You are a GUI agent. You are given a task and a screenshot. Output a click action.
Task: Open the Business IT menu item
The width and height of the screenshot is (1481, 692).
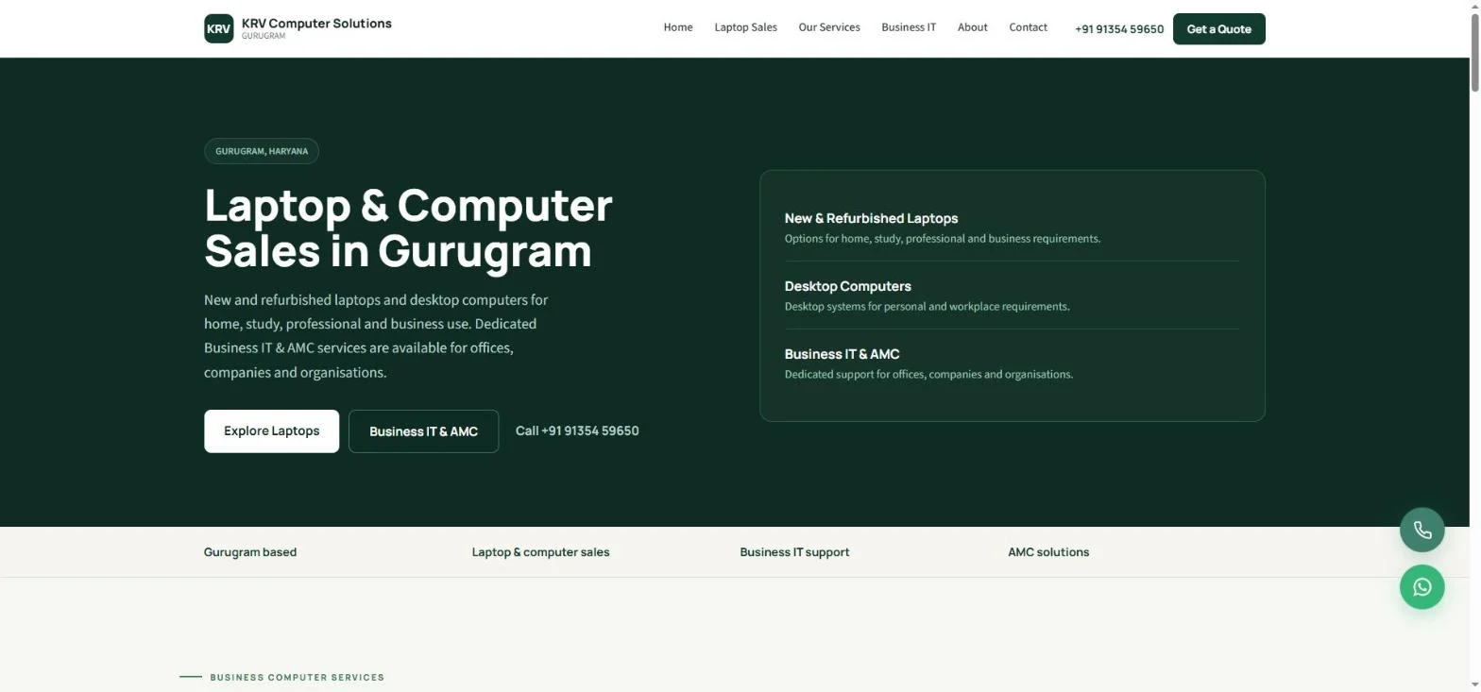[x=909, y=27]
